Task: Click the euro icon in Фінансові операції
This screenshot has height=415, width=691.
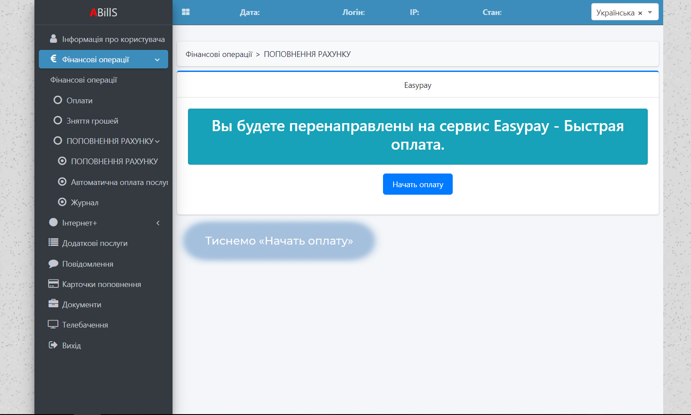Action: [53, 59]
